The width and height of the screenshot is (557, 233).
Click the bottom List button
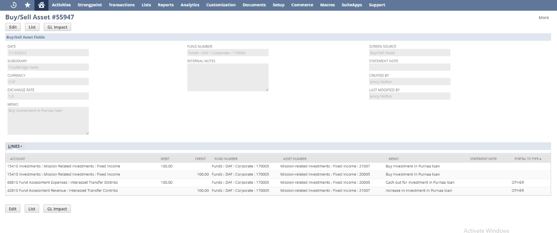[32, 209]
